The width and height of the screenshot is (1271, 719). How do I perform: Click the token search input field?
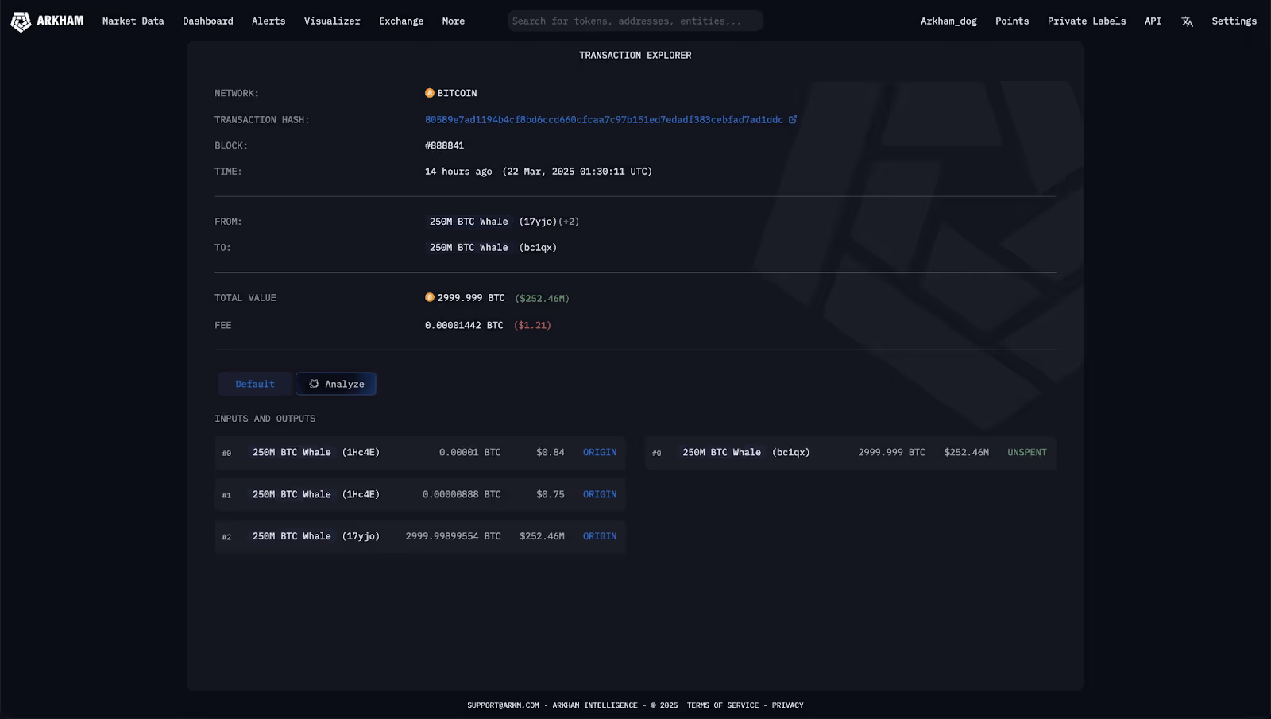click(x=634, y=20)
